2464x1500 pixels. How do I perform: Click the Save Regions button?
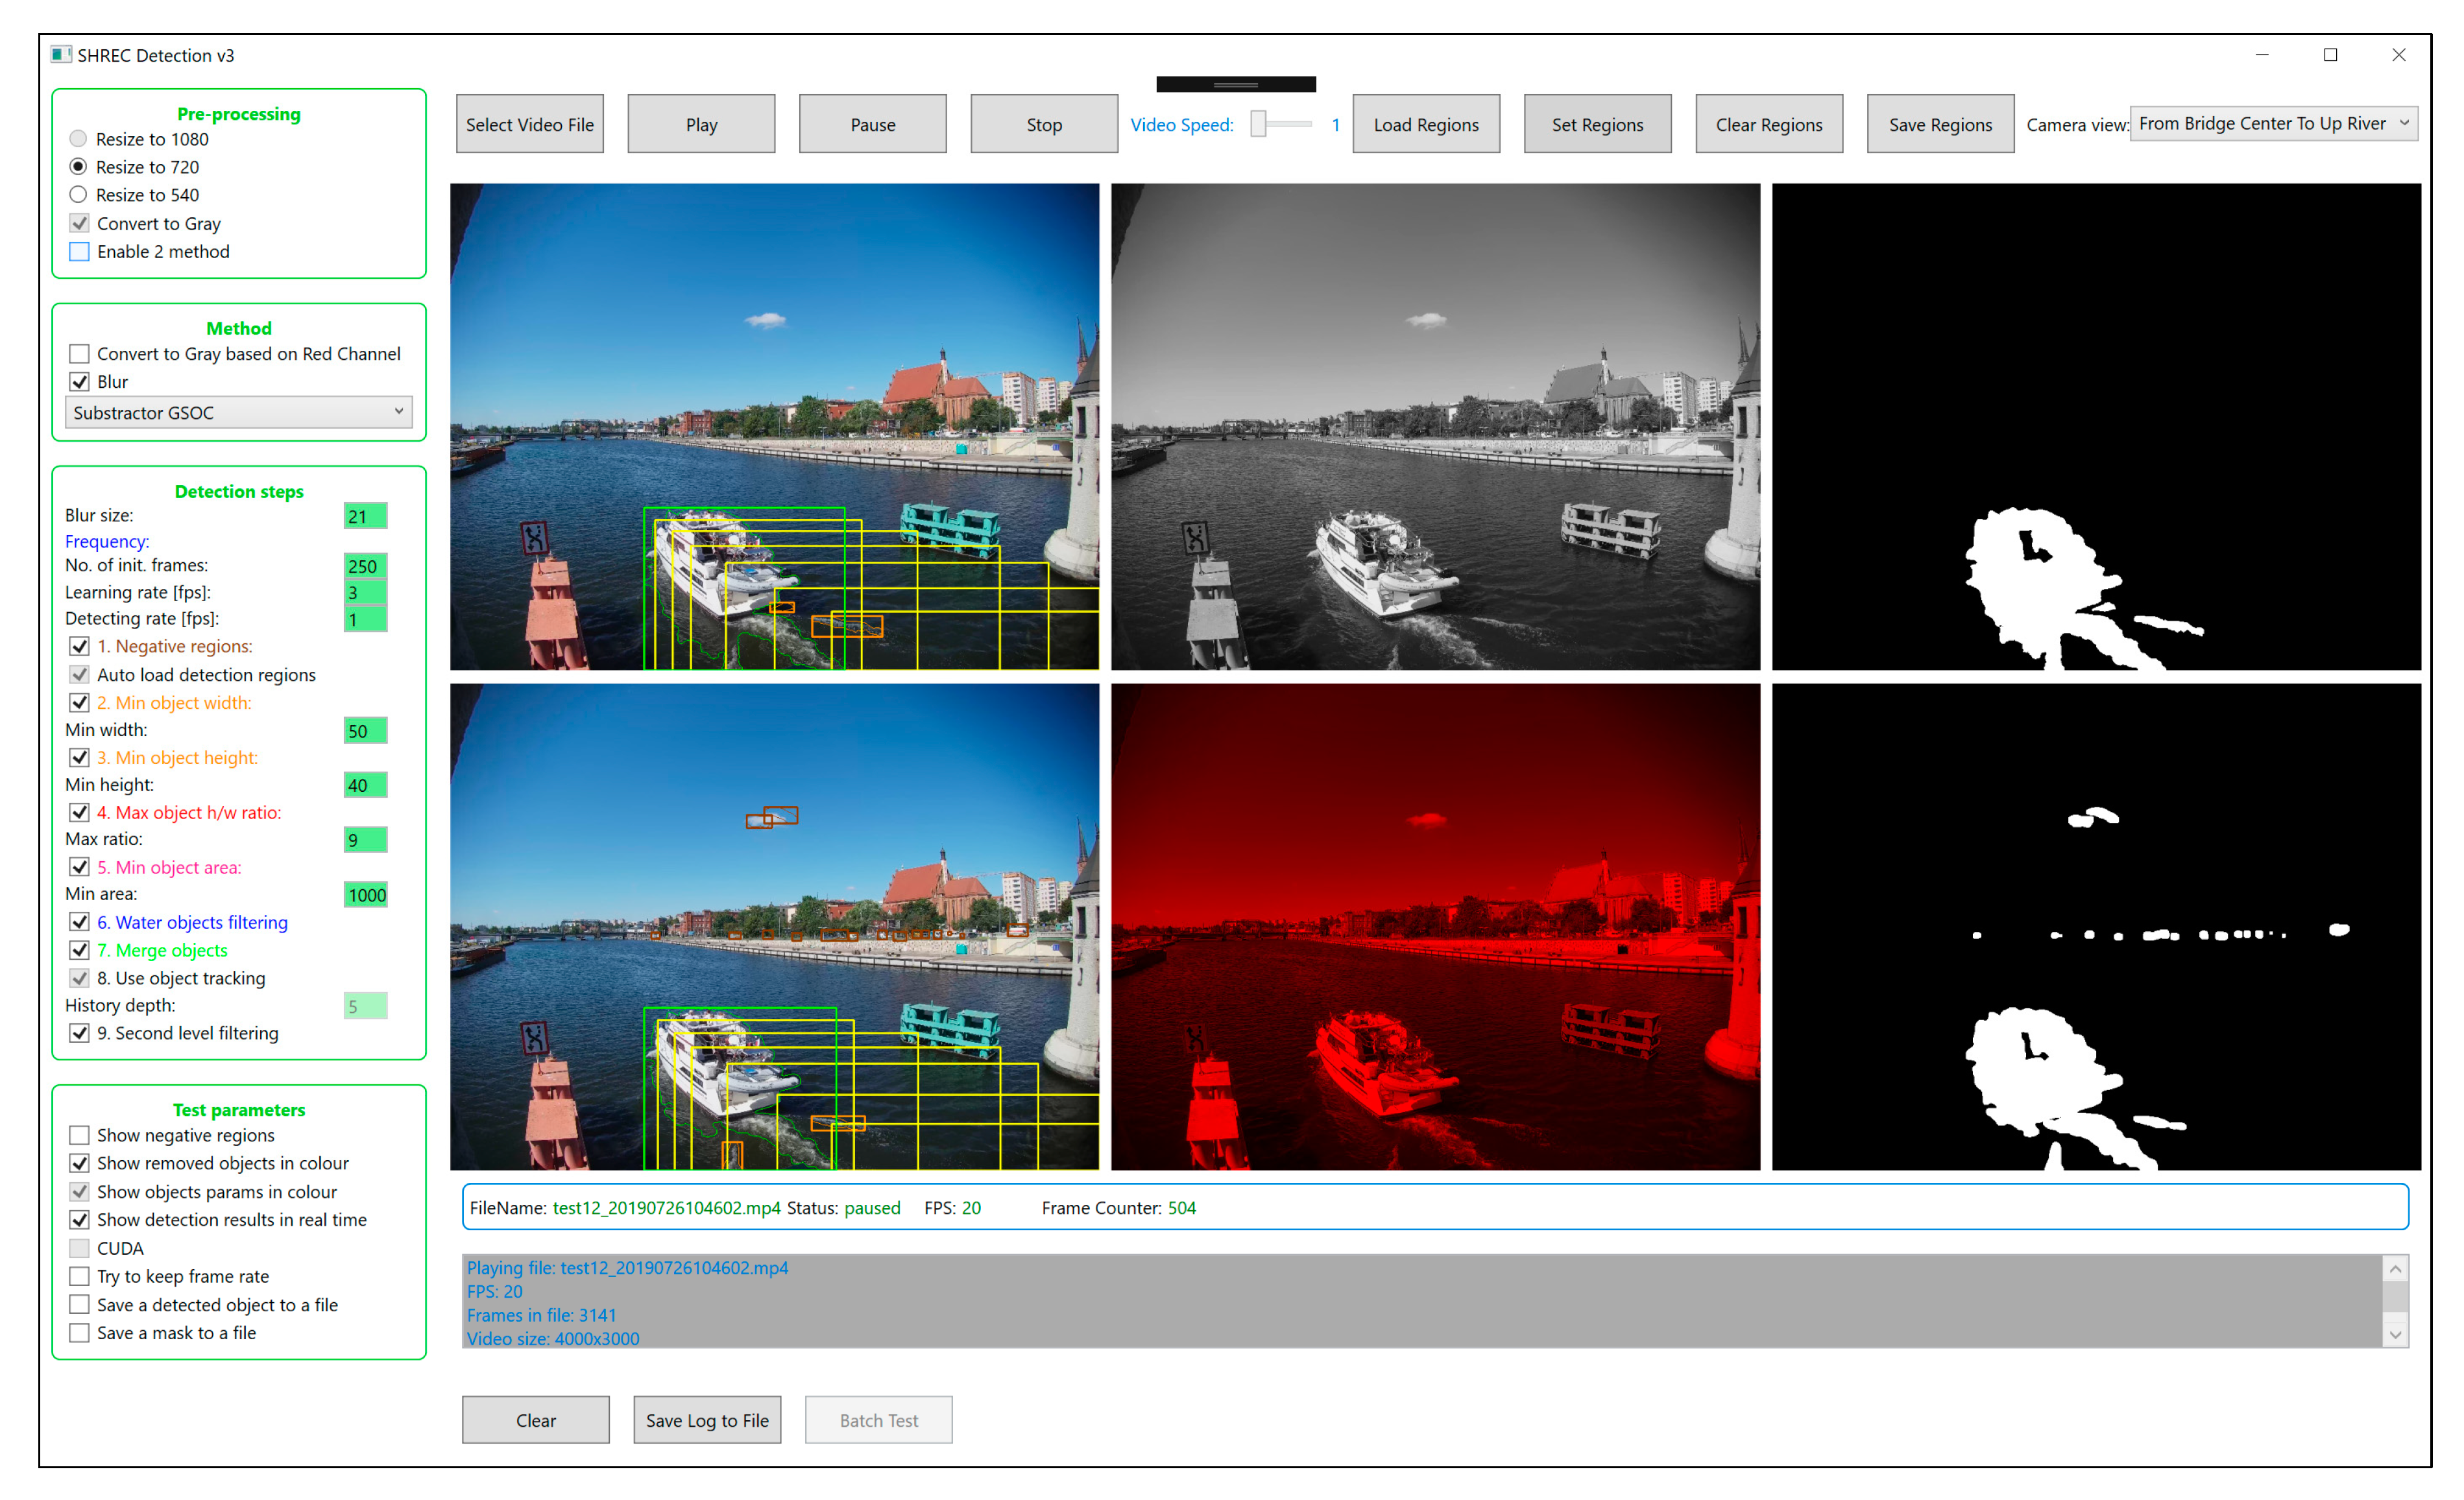pos(1939,125)
